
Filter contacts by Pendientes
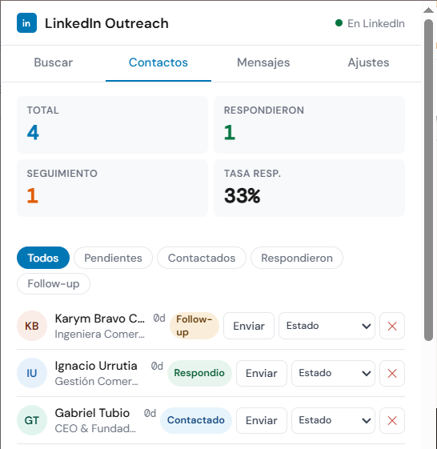tap(113, 258)
